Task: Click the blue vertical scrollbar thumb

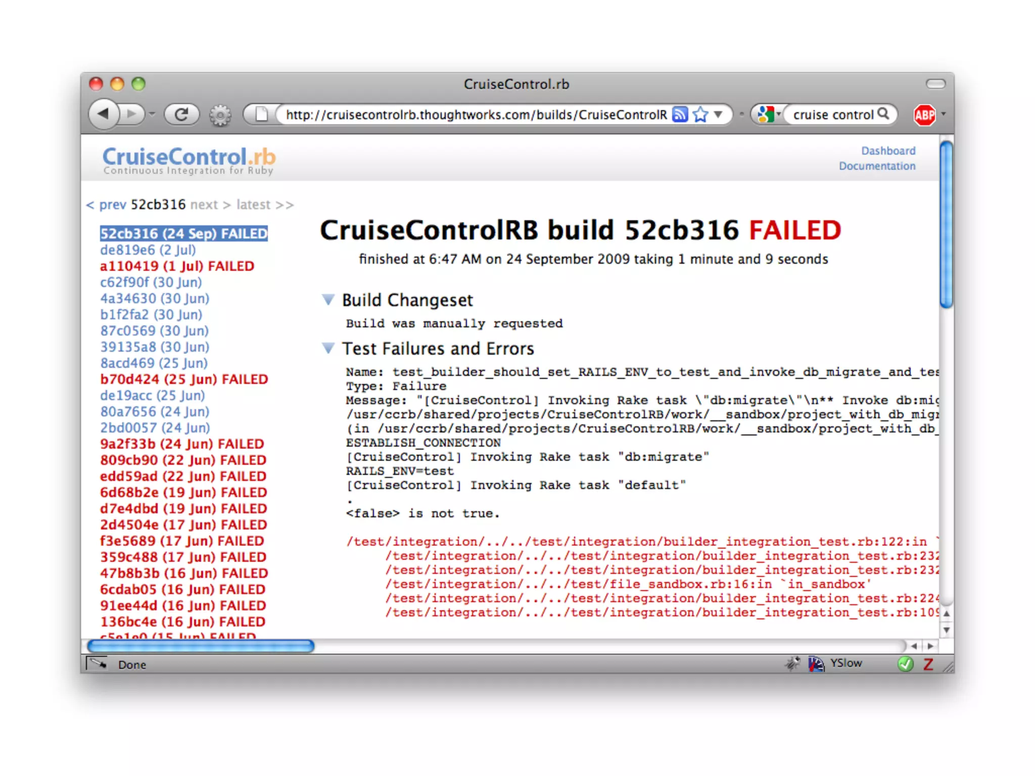Action: pyautogui.click(x=946, y=225)
